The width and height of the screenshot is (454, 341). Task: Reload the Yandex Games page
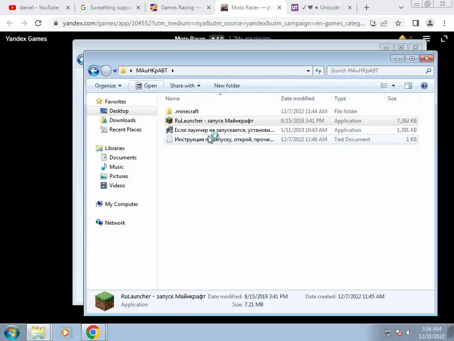tap(38, 23)
